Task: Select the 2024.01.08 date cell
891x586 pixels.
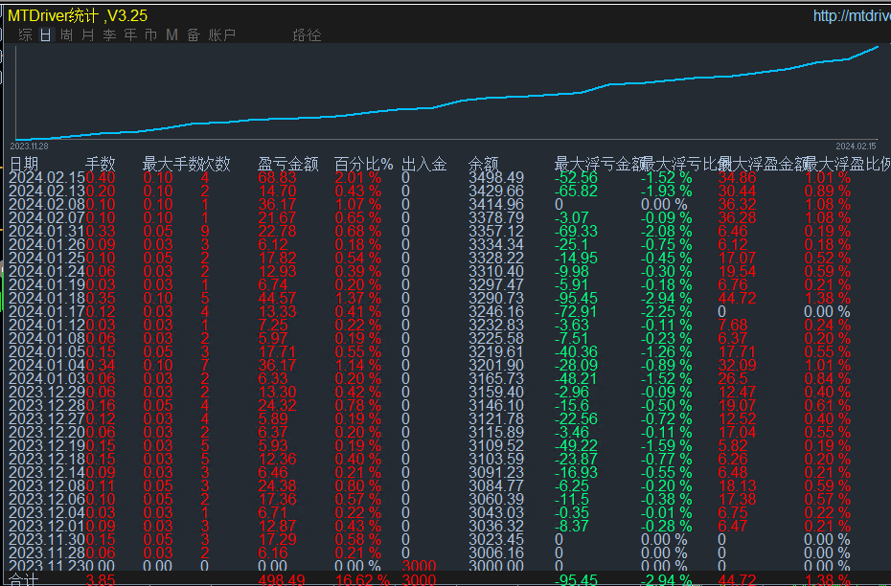Action: coord(46,338)
